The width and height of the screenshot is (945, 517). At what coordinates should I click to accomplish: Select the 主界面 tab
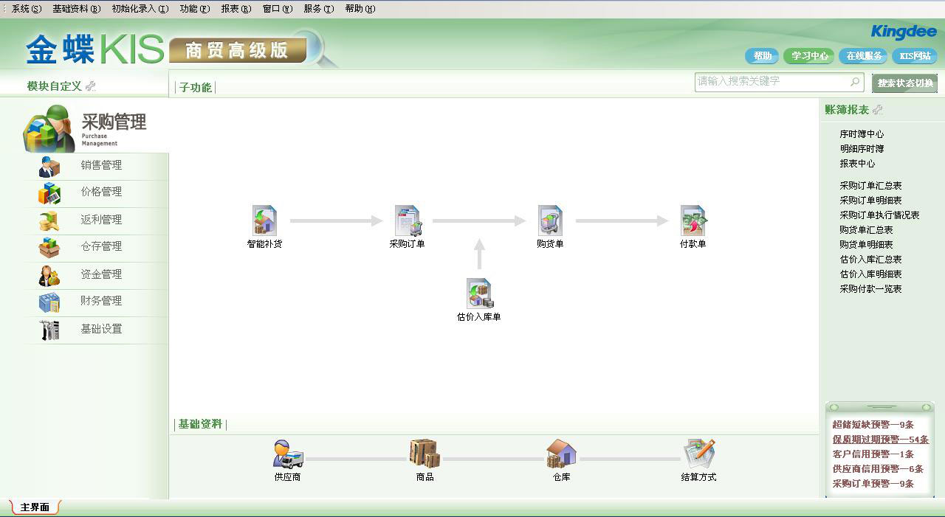coord(35,507)
